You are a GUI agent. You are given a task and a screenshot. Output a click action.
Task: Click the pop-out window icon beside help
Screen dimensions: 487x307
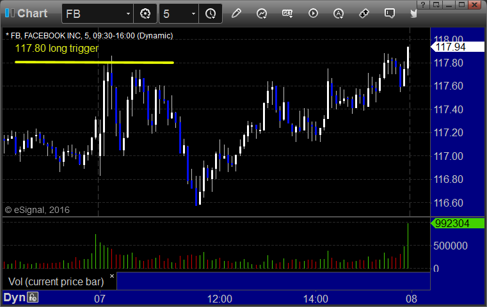pyautogui.click(x=436, y=4)
